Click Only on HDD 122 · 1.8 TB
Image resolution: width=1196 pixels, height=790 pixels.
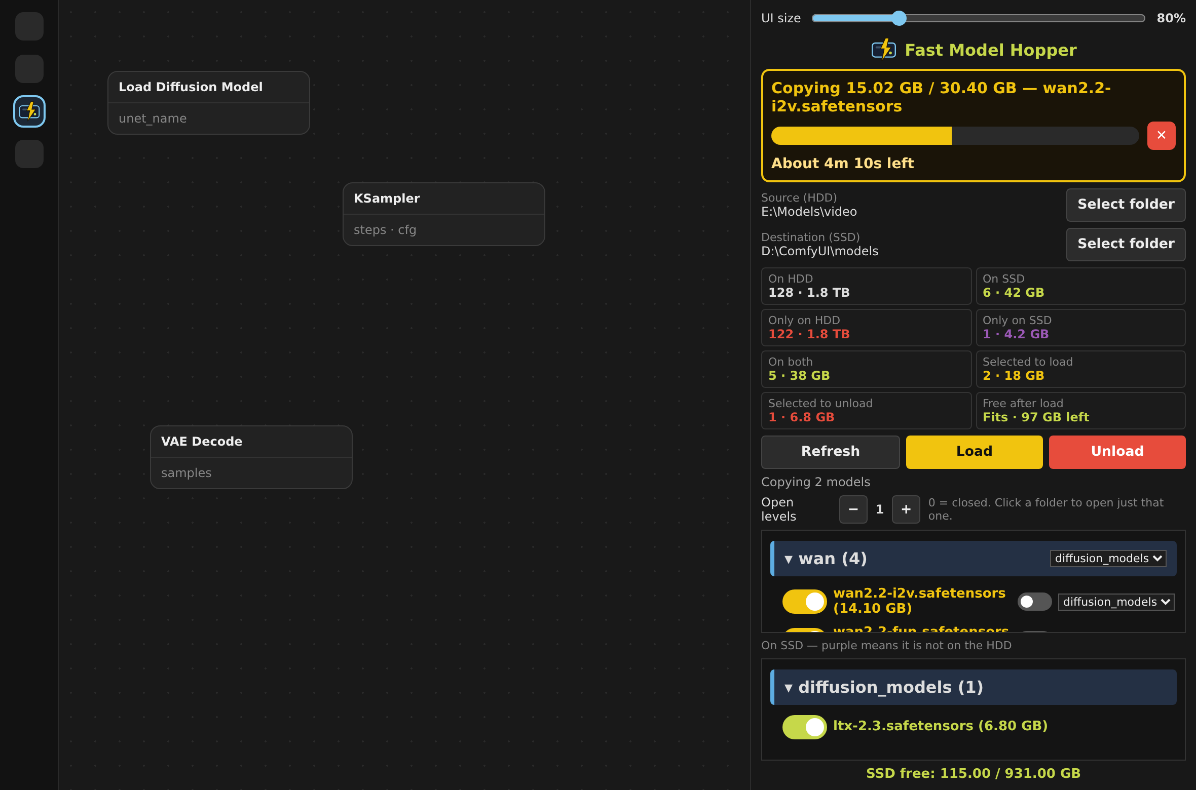tap(866, 328)
